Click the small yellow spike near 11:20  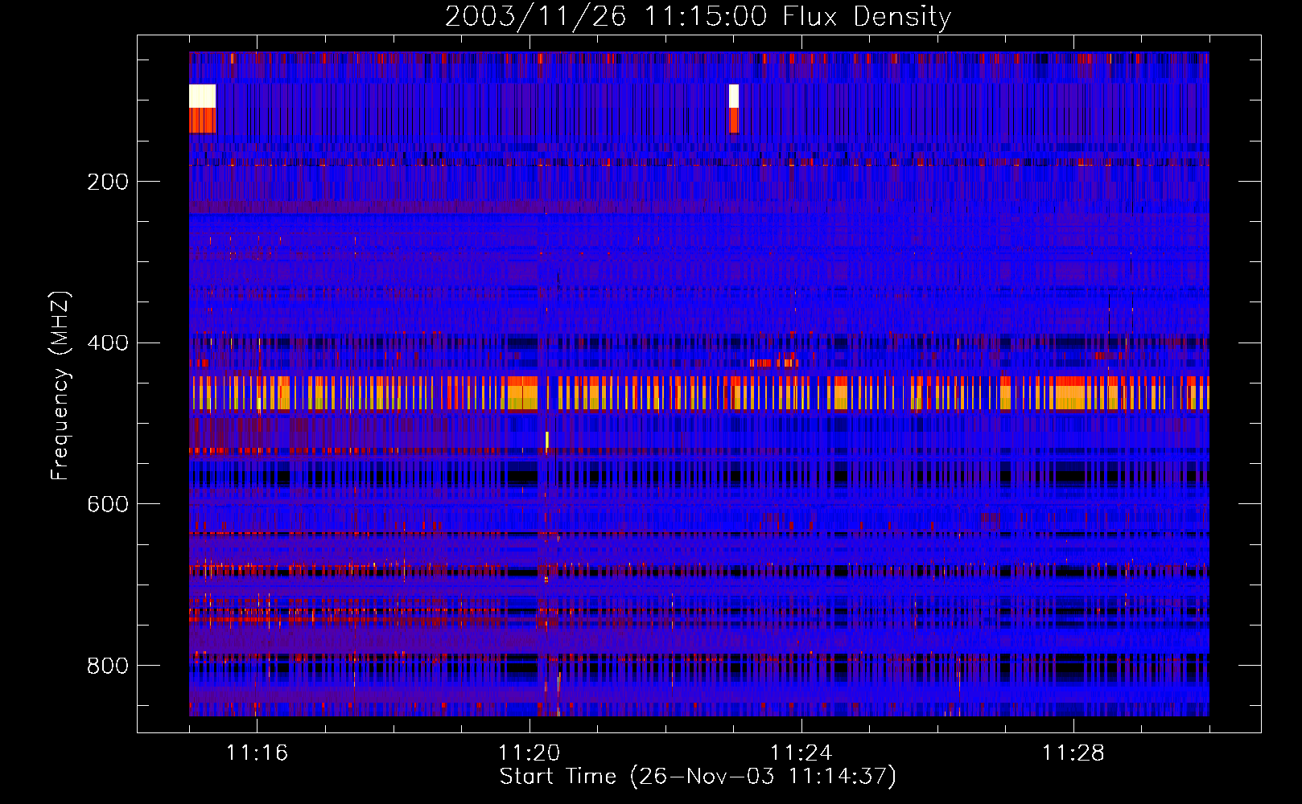[x=547, y=440]
